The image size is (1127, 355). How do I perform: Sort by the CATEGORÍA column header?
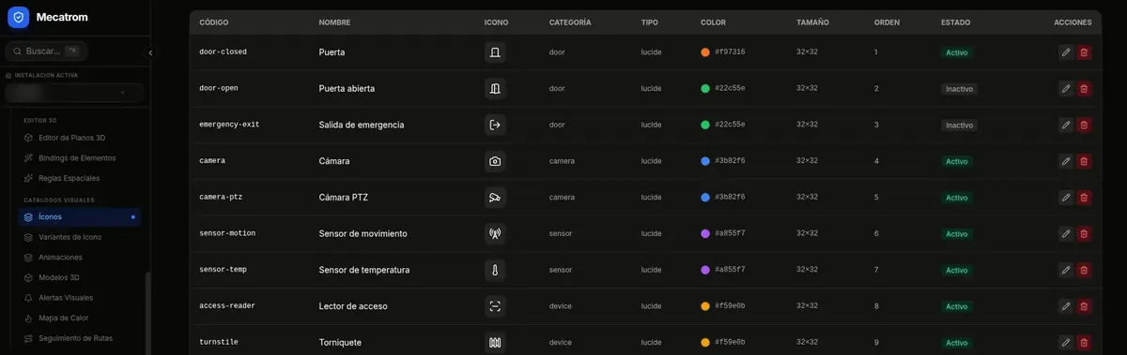point(570,22)
